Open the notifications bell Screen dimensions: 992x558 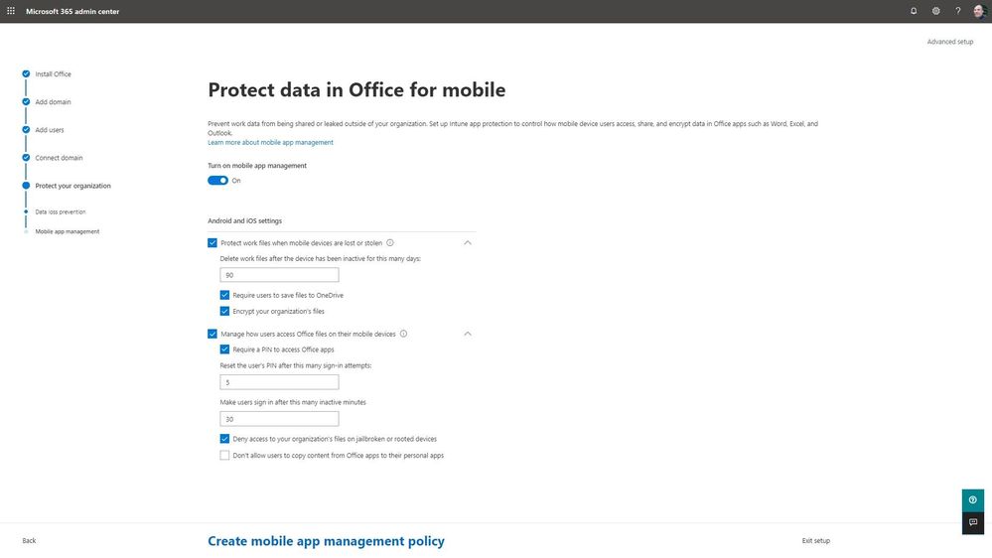[914, 11]
